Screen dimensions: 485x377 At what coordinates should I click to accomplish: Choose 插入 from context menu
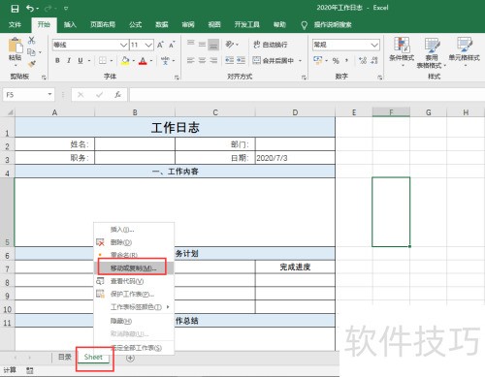pyautogui.click(x=134, y=230)
